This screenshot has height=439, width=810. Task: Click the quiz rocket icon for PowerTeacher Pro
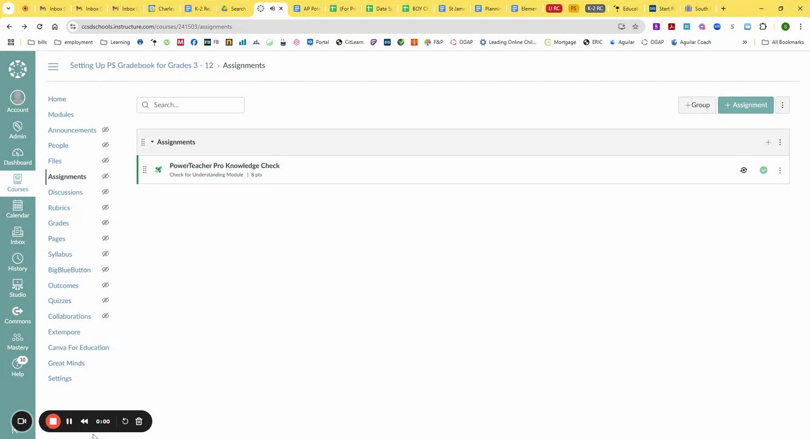(x=158, y=170)
